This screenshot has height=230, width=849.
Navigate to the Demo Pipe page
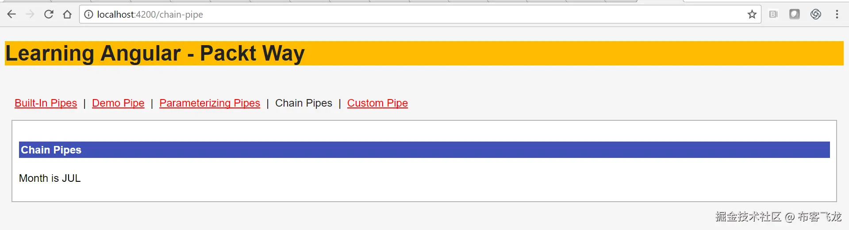[x=118, y=103]
